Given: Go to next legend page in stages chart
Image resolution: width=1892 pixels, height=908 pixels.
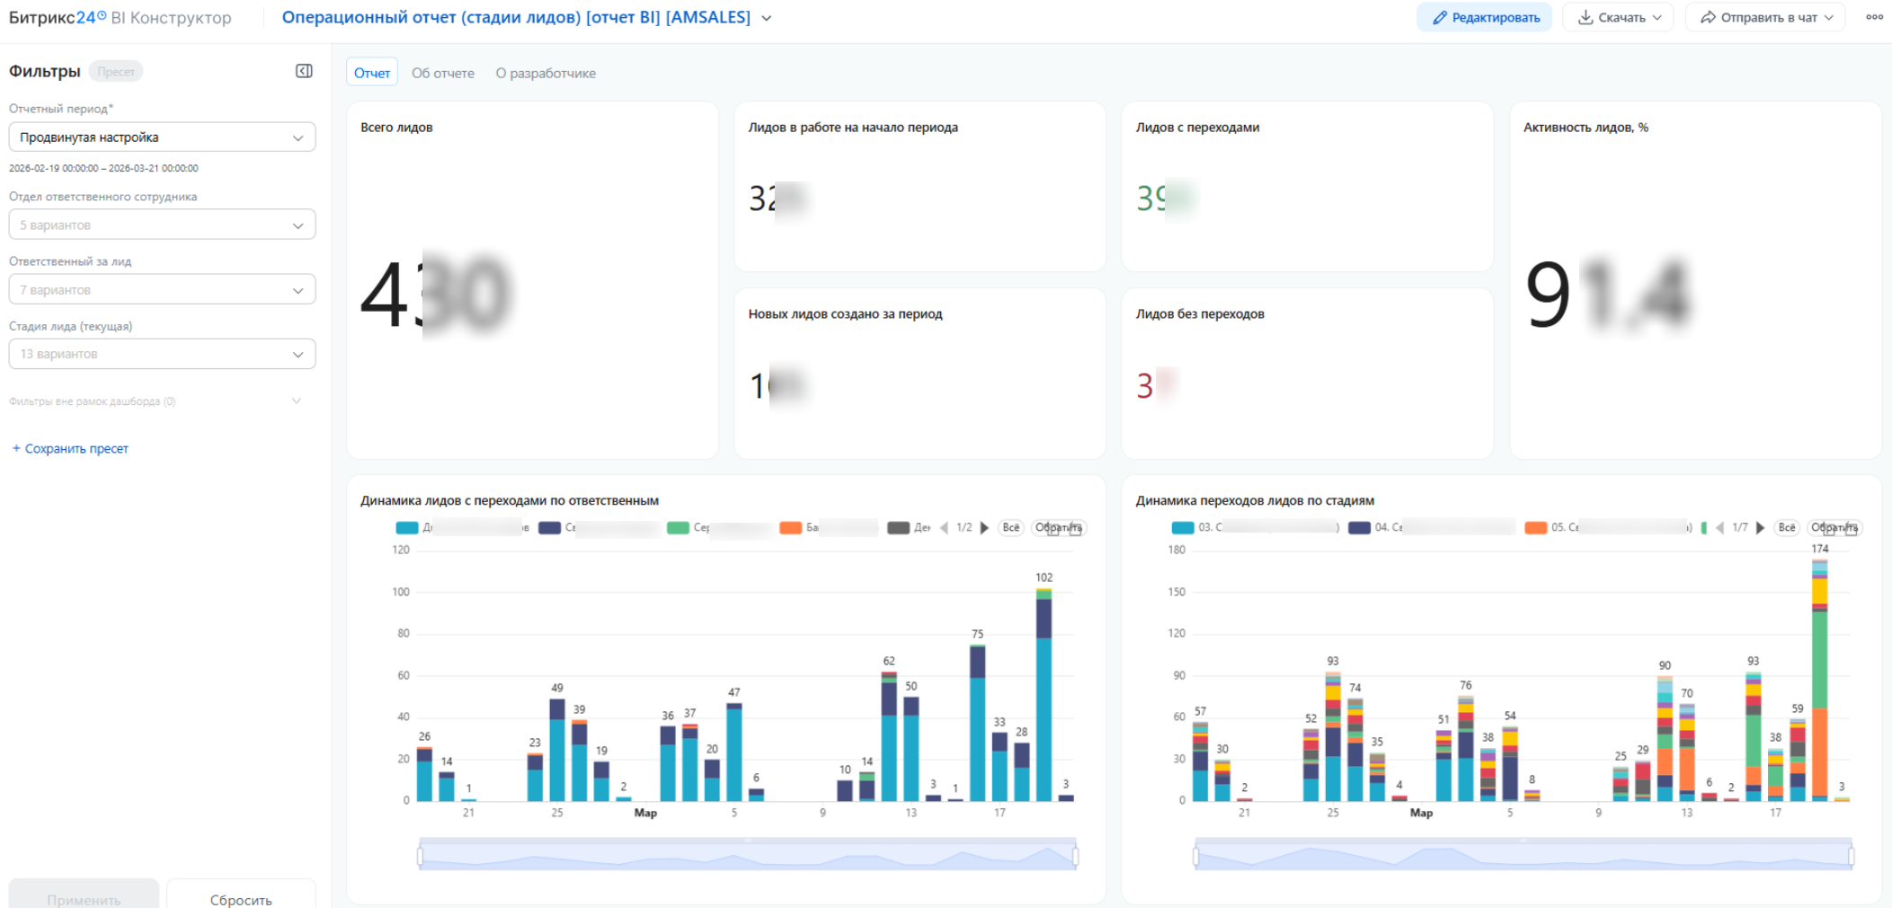Looking at the screenshot, I should click(1760, 528).
